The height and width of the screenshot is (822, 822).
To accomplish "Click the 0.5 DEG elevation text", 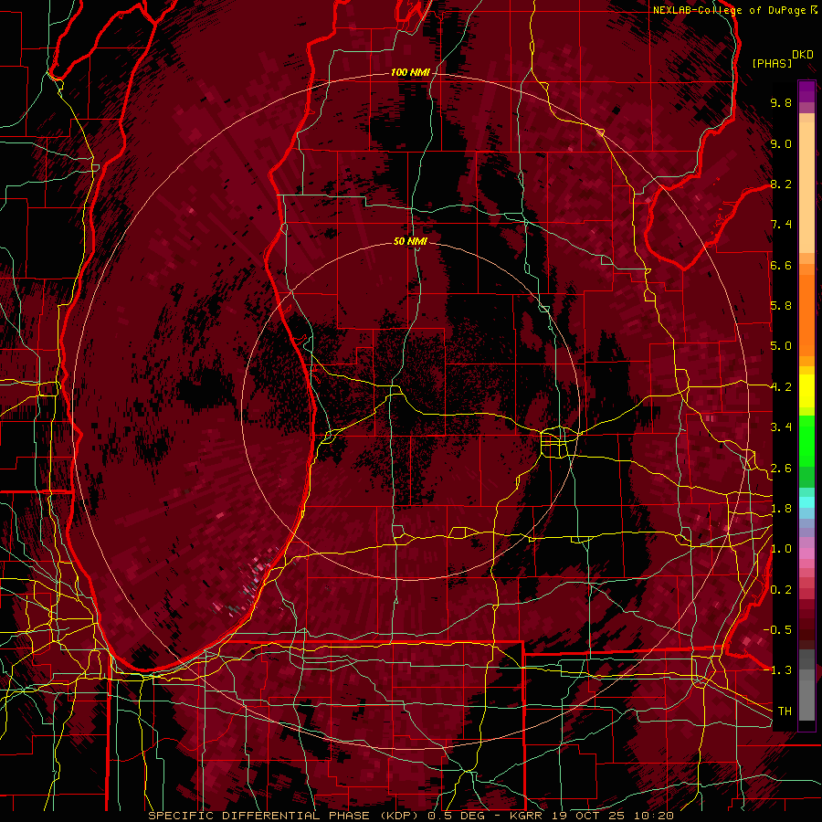I will (x=456, y=816).
